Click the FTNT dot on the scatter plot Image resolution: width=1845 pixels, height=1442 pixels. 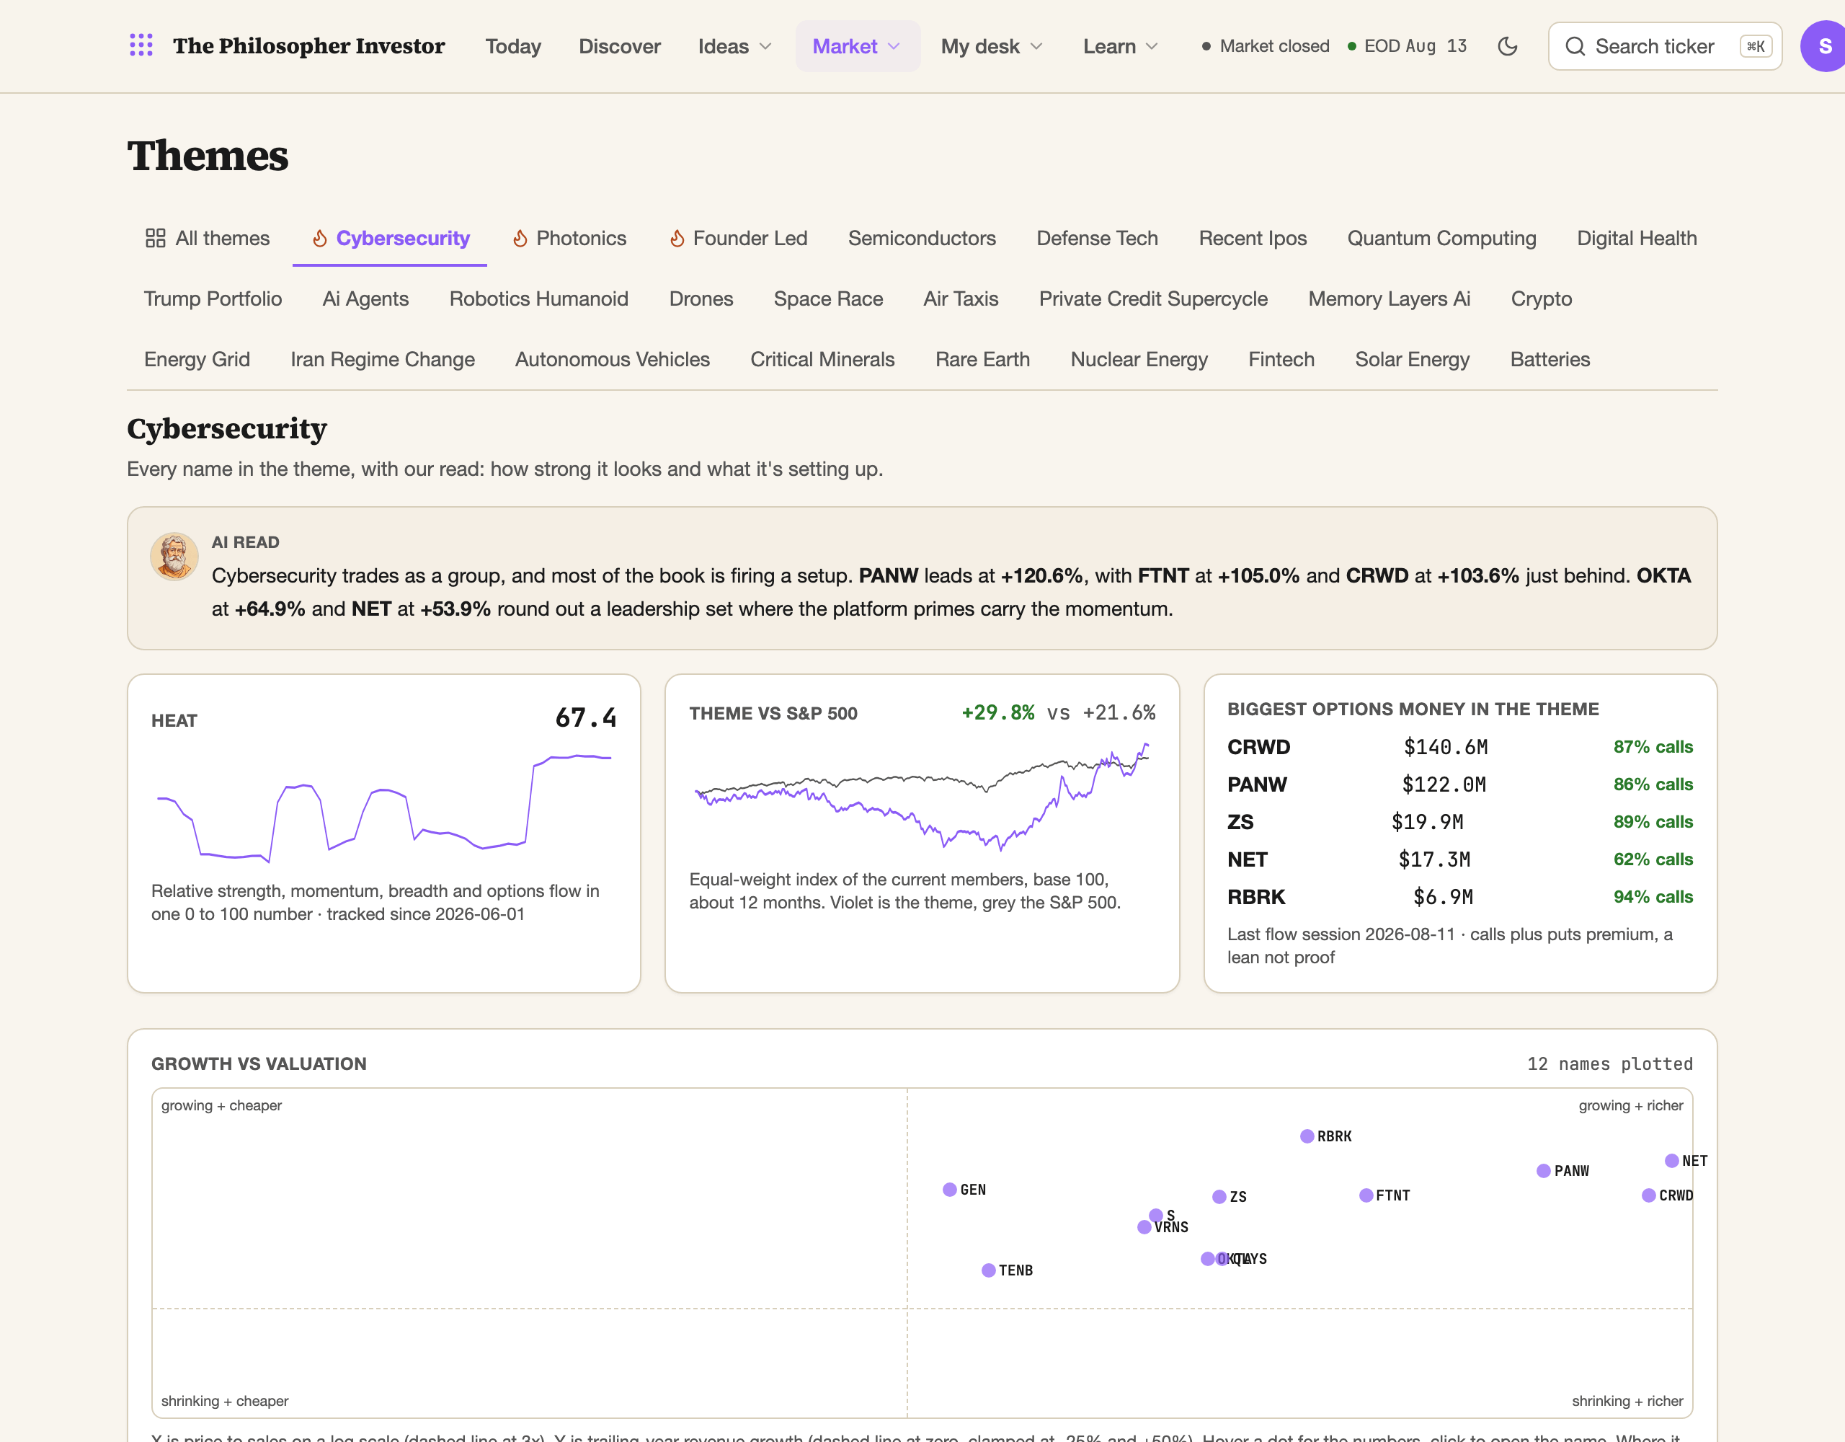coord(1366,1195)
